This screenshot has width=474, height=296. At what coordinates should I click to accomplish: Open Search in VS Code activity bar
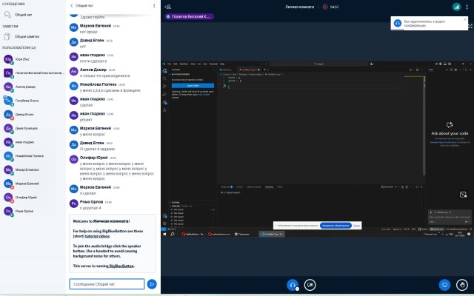[x=164, y=78]
